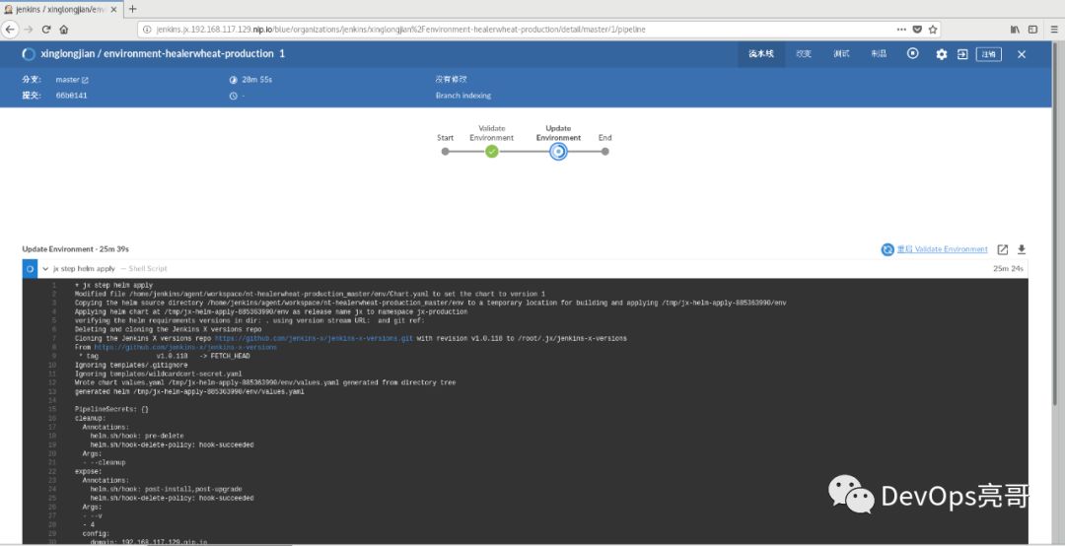Screen dimensions: 1065x546
Task: Click the running status icon of helm step
Action: (30, 269)
